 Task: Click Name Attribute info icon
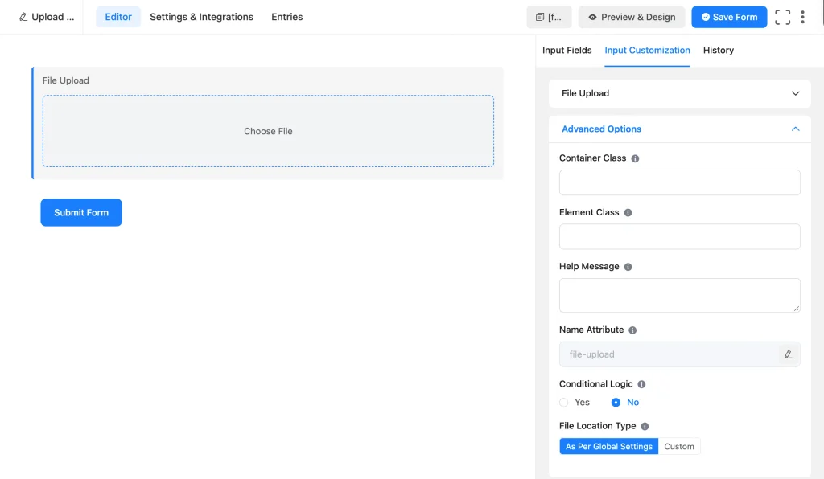(x=632, y=330)
